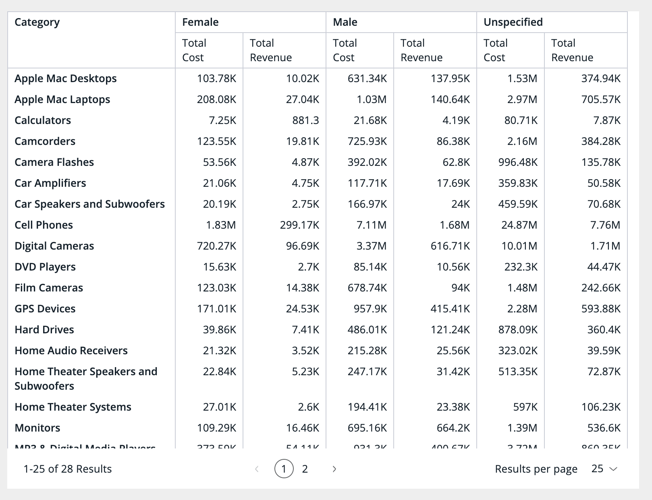Click the 1-25 of 28 Results text
This screenshot has width=652, height=500.
pos(68,469)
